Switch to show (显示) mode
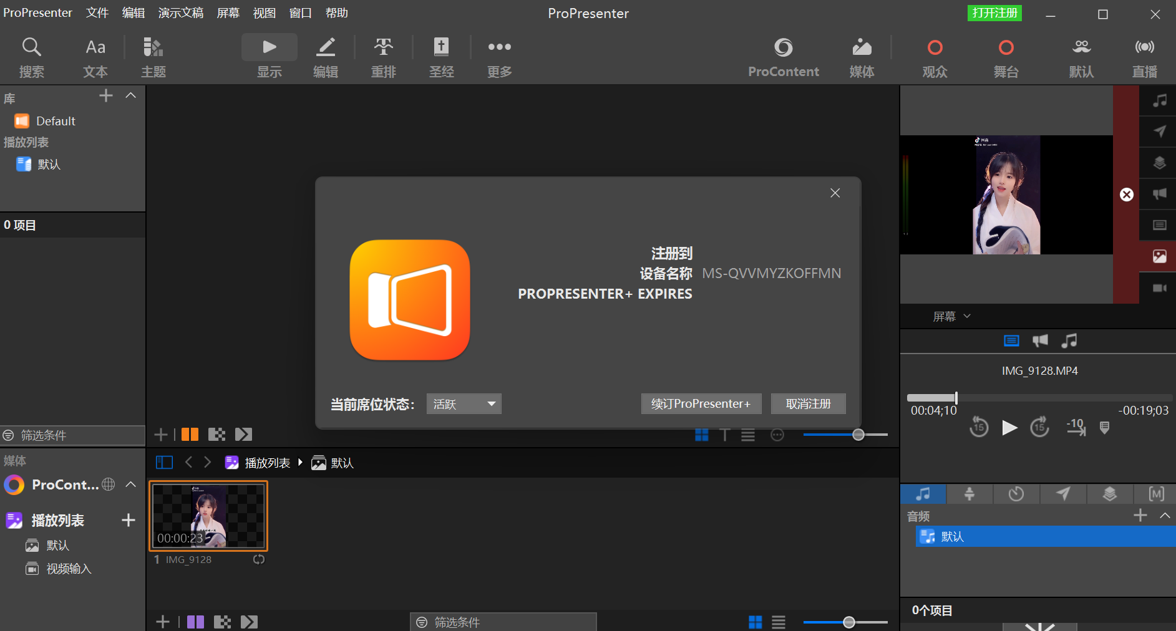 270,57
